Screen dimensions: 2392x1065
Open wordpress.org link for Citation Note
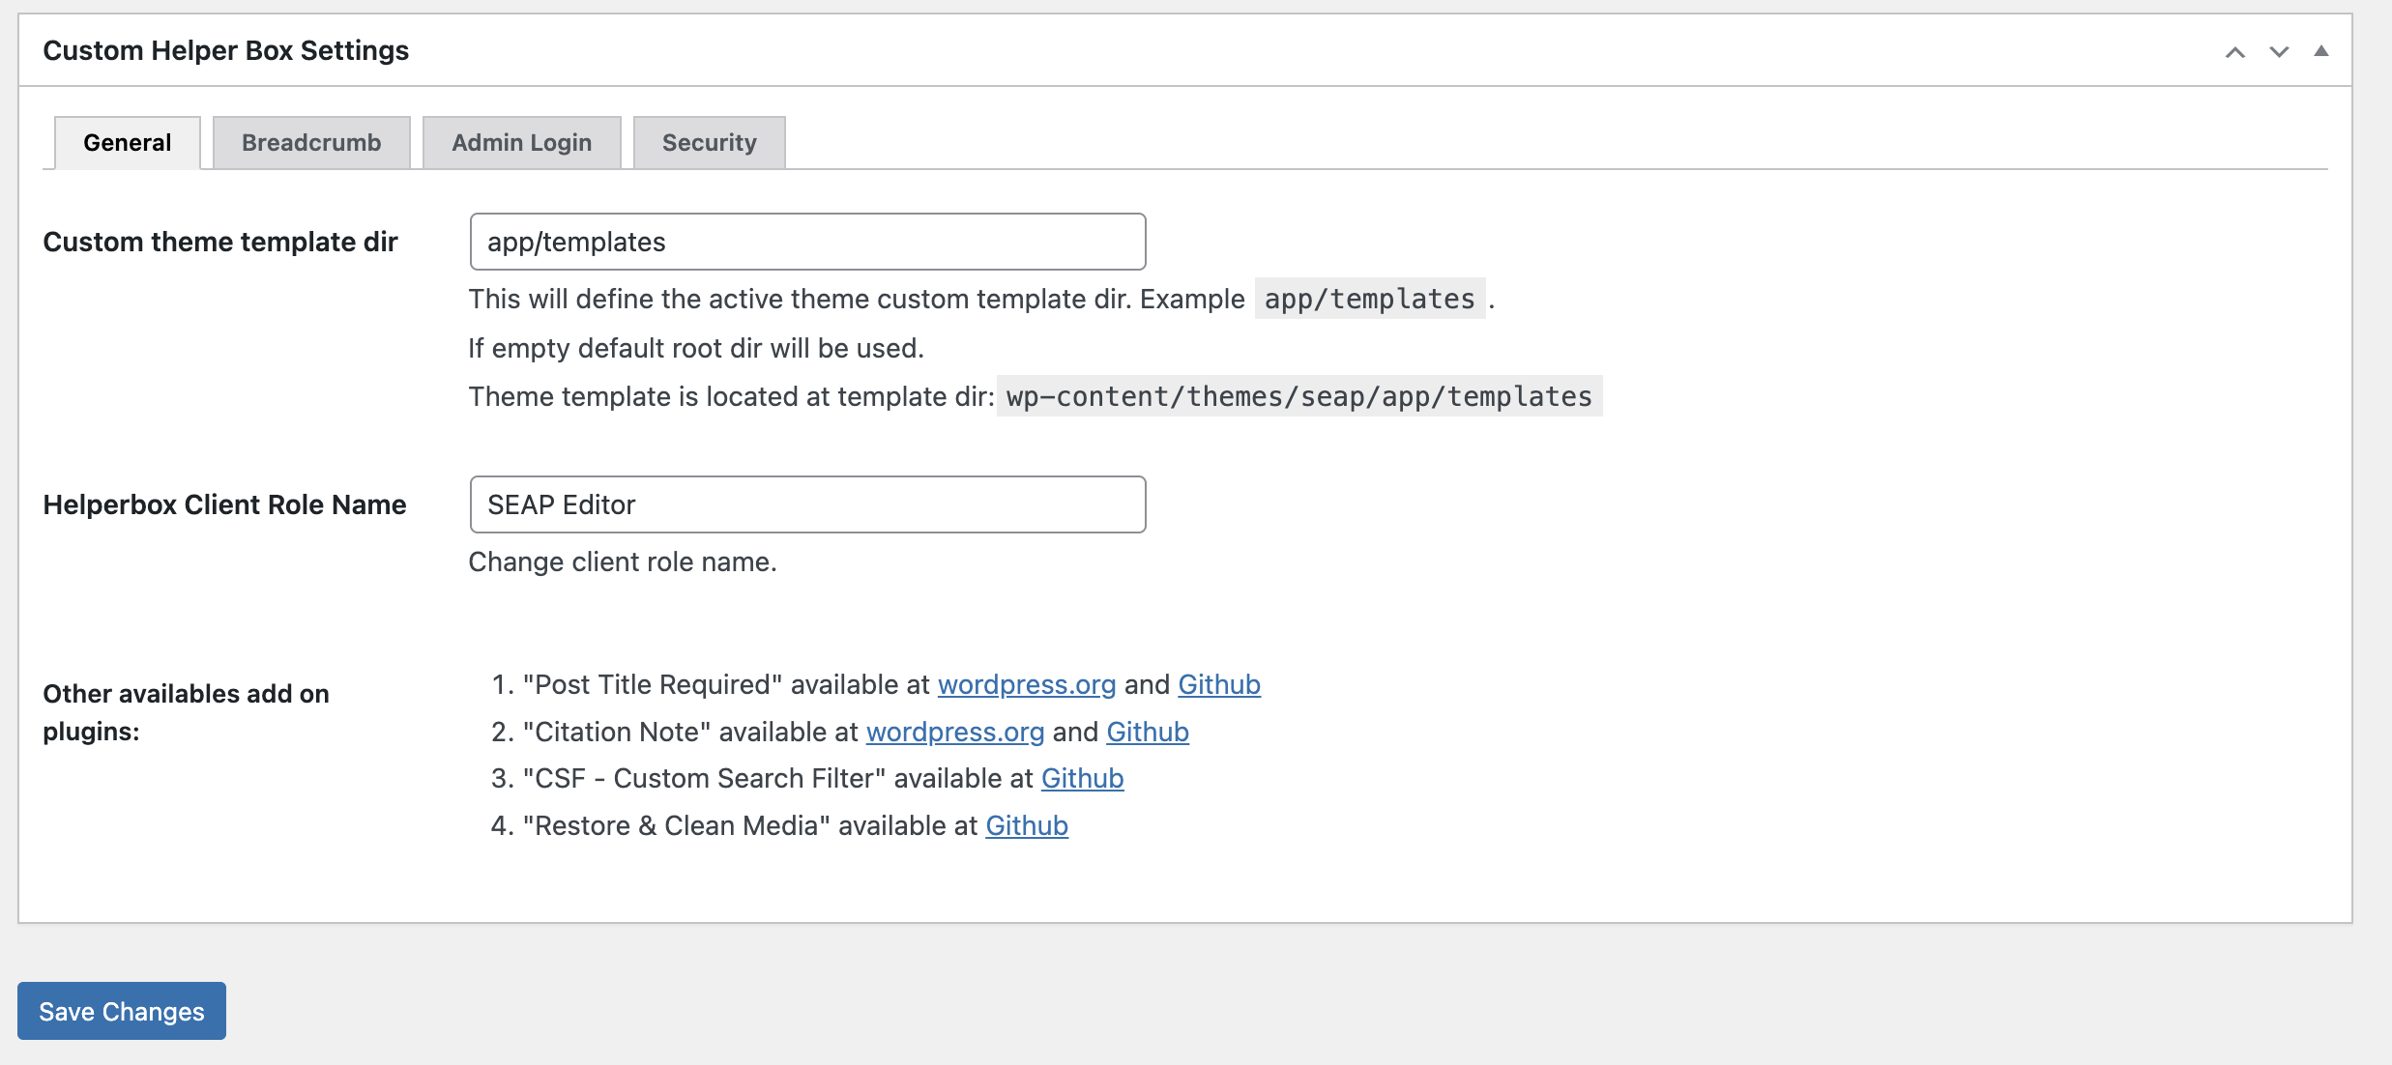pyautogui.click(x=955, y=732)
